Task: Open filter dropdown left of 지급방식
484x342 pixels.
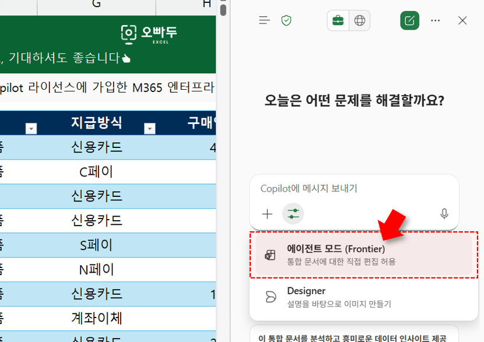Action: tap(31, 129)
